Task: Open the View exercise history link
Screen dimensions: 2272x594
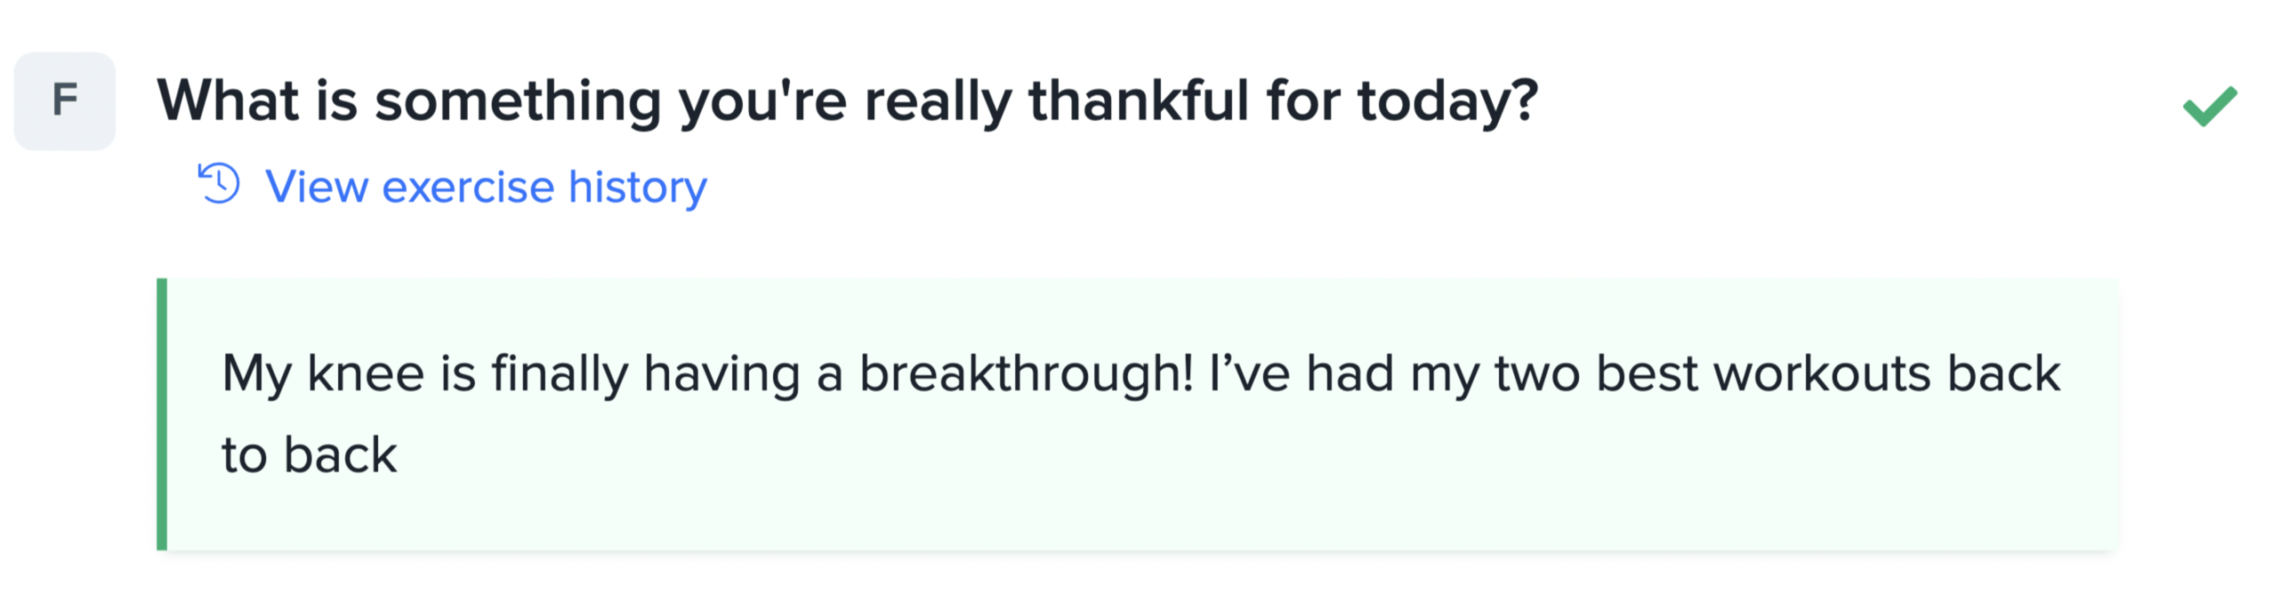Action: [485, 187]
